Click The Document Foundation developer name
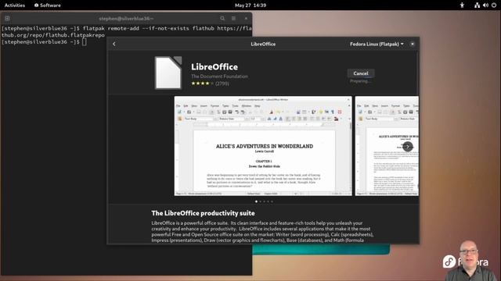The width and height of the screenshot is (501, 281). click(219, 76)
